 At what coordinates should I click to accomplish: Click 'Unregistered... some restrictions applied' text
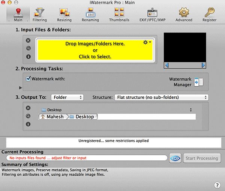(114, 141)
